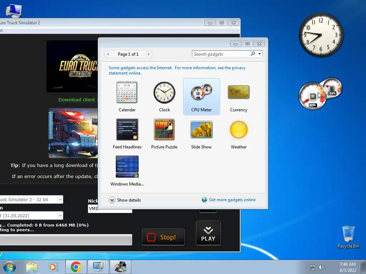Click the search magnifier icon in gadgets
This screenshot has width=366, height=274.
tap(253, 54)
